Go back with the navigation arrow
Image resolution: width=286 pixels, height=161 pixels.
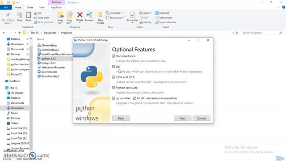pos(4,33)
